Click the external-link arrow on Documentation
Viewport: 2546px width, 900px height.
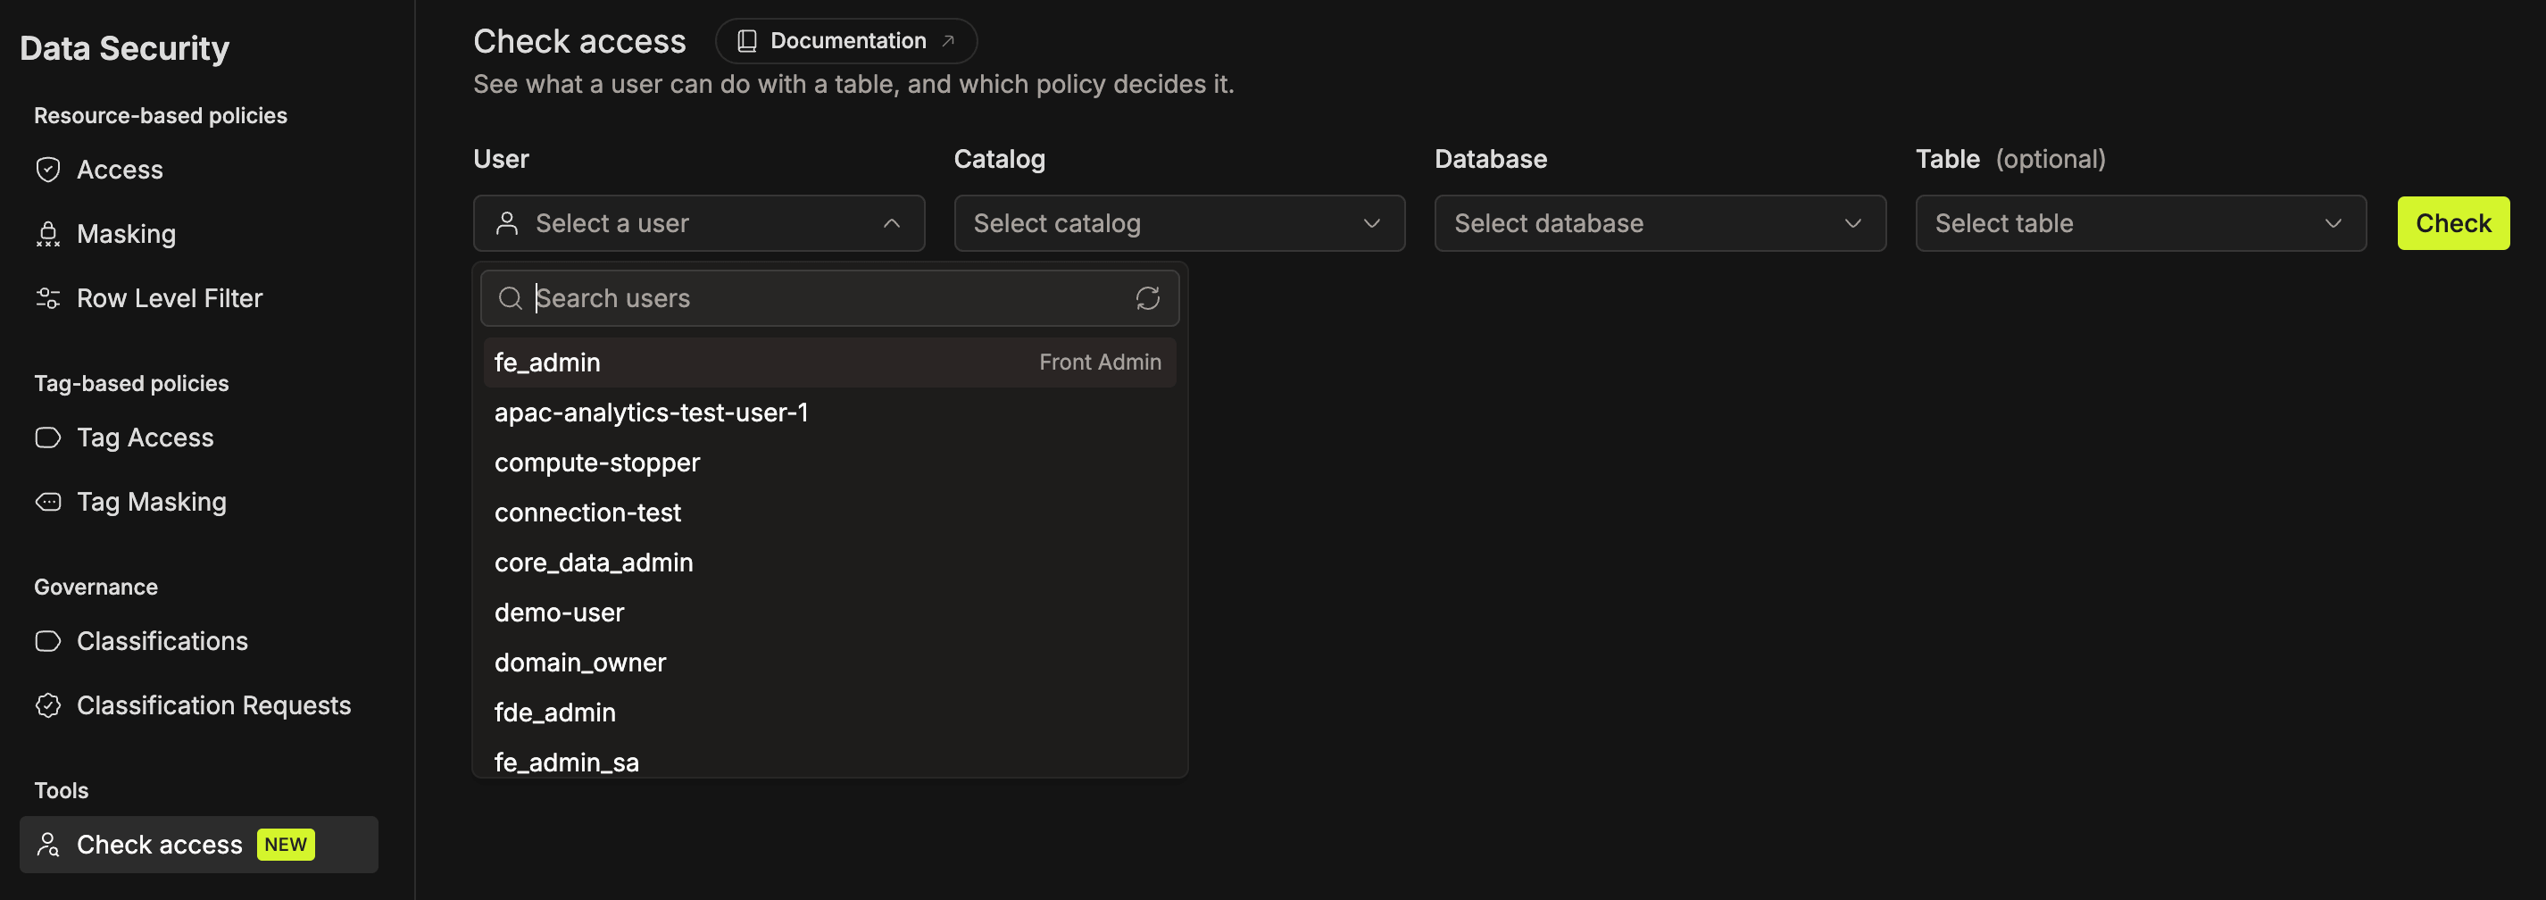coord(948,42)
